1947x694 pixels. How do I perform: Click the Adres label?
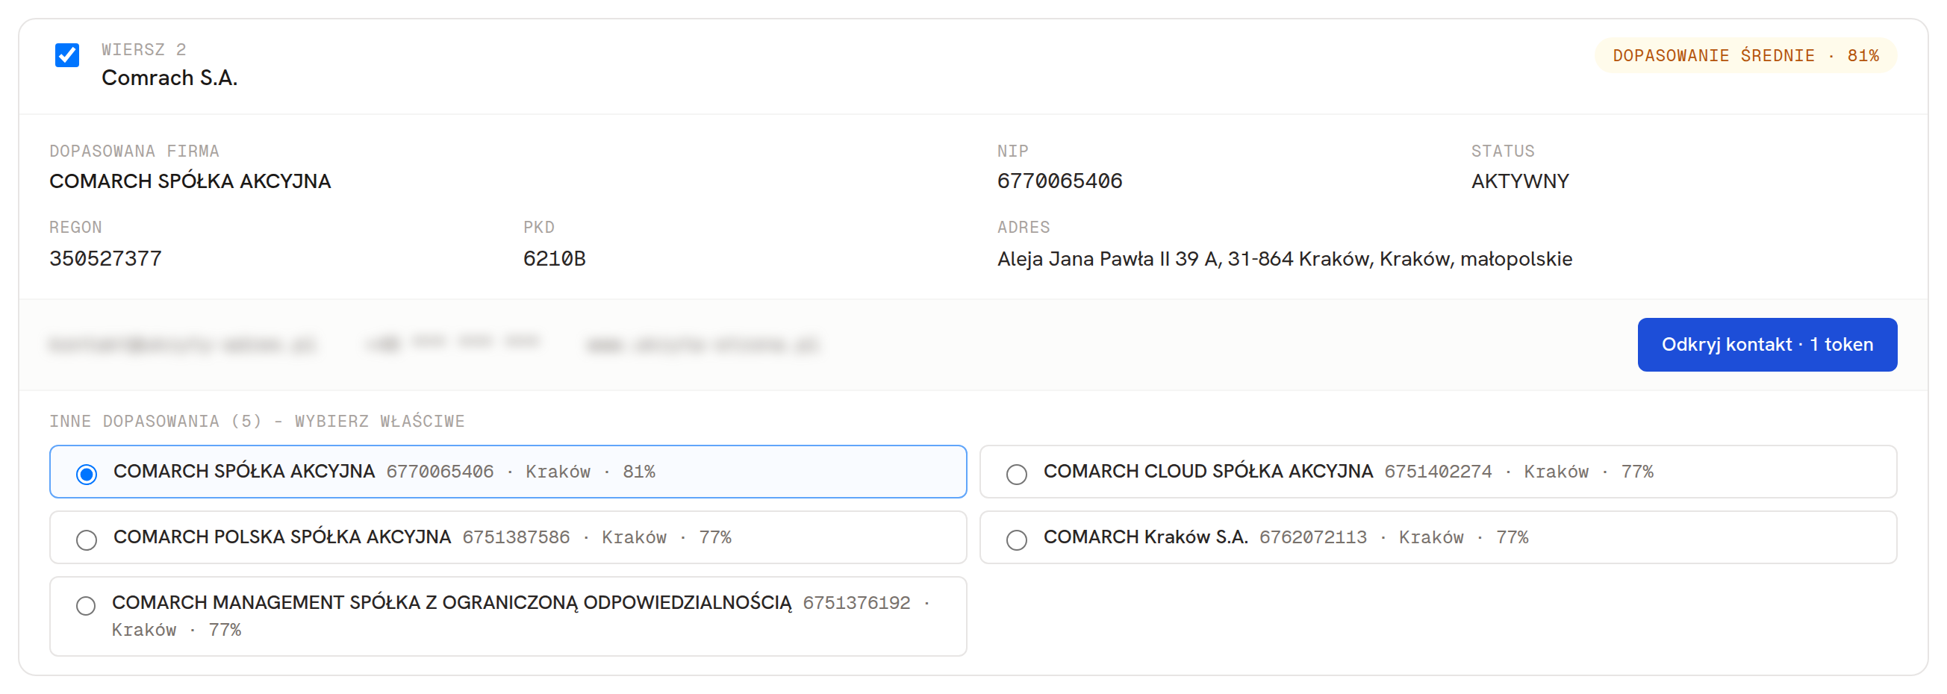(1023, 228)
